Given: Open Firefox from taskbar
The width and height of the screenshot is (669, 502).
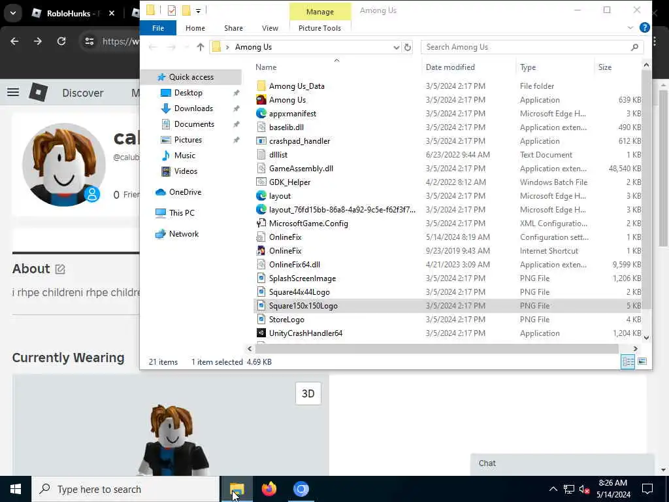Looking at the screenshot, I should pyautogui.click(x=269, y=489).
